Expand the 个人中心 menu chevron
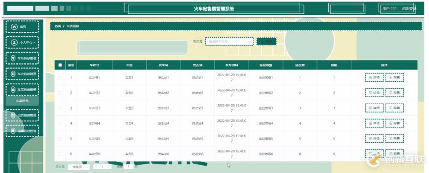The height and width of the screenshot is (173, 429). coord(34,43)
